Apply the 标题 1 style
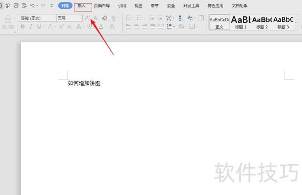This screenshot has height=195, width=302. [241, 22]
